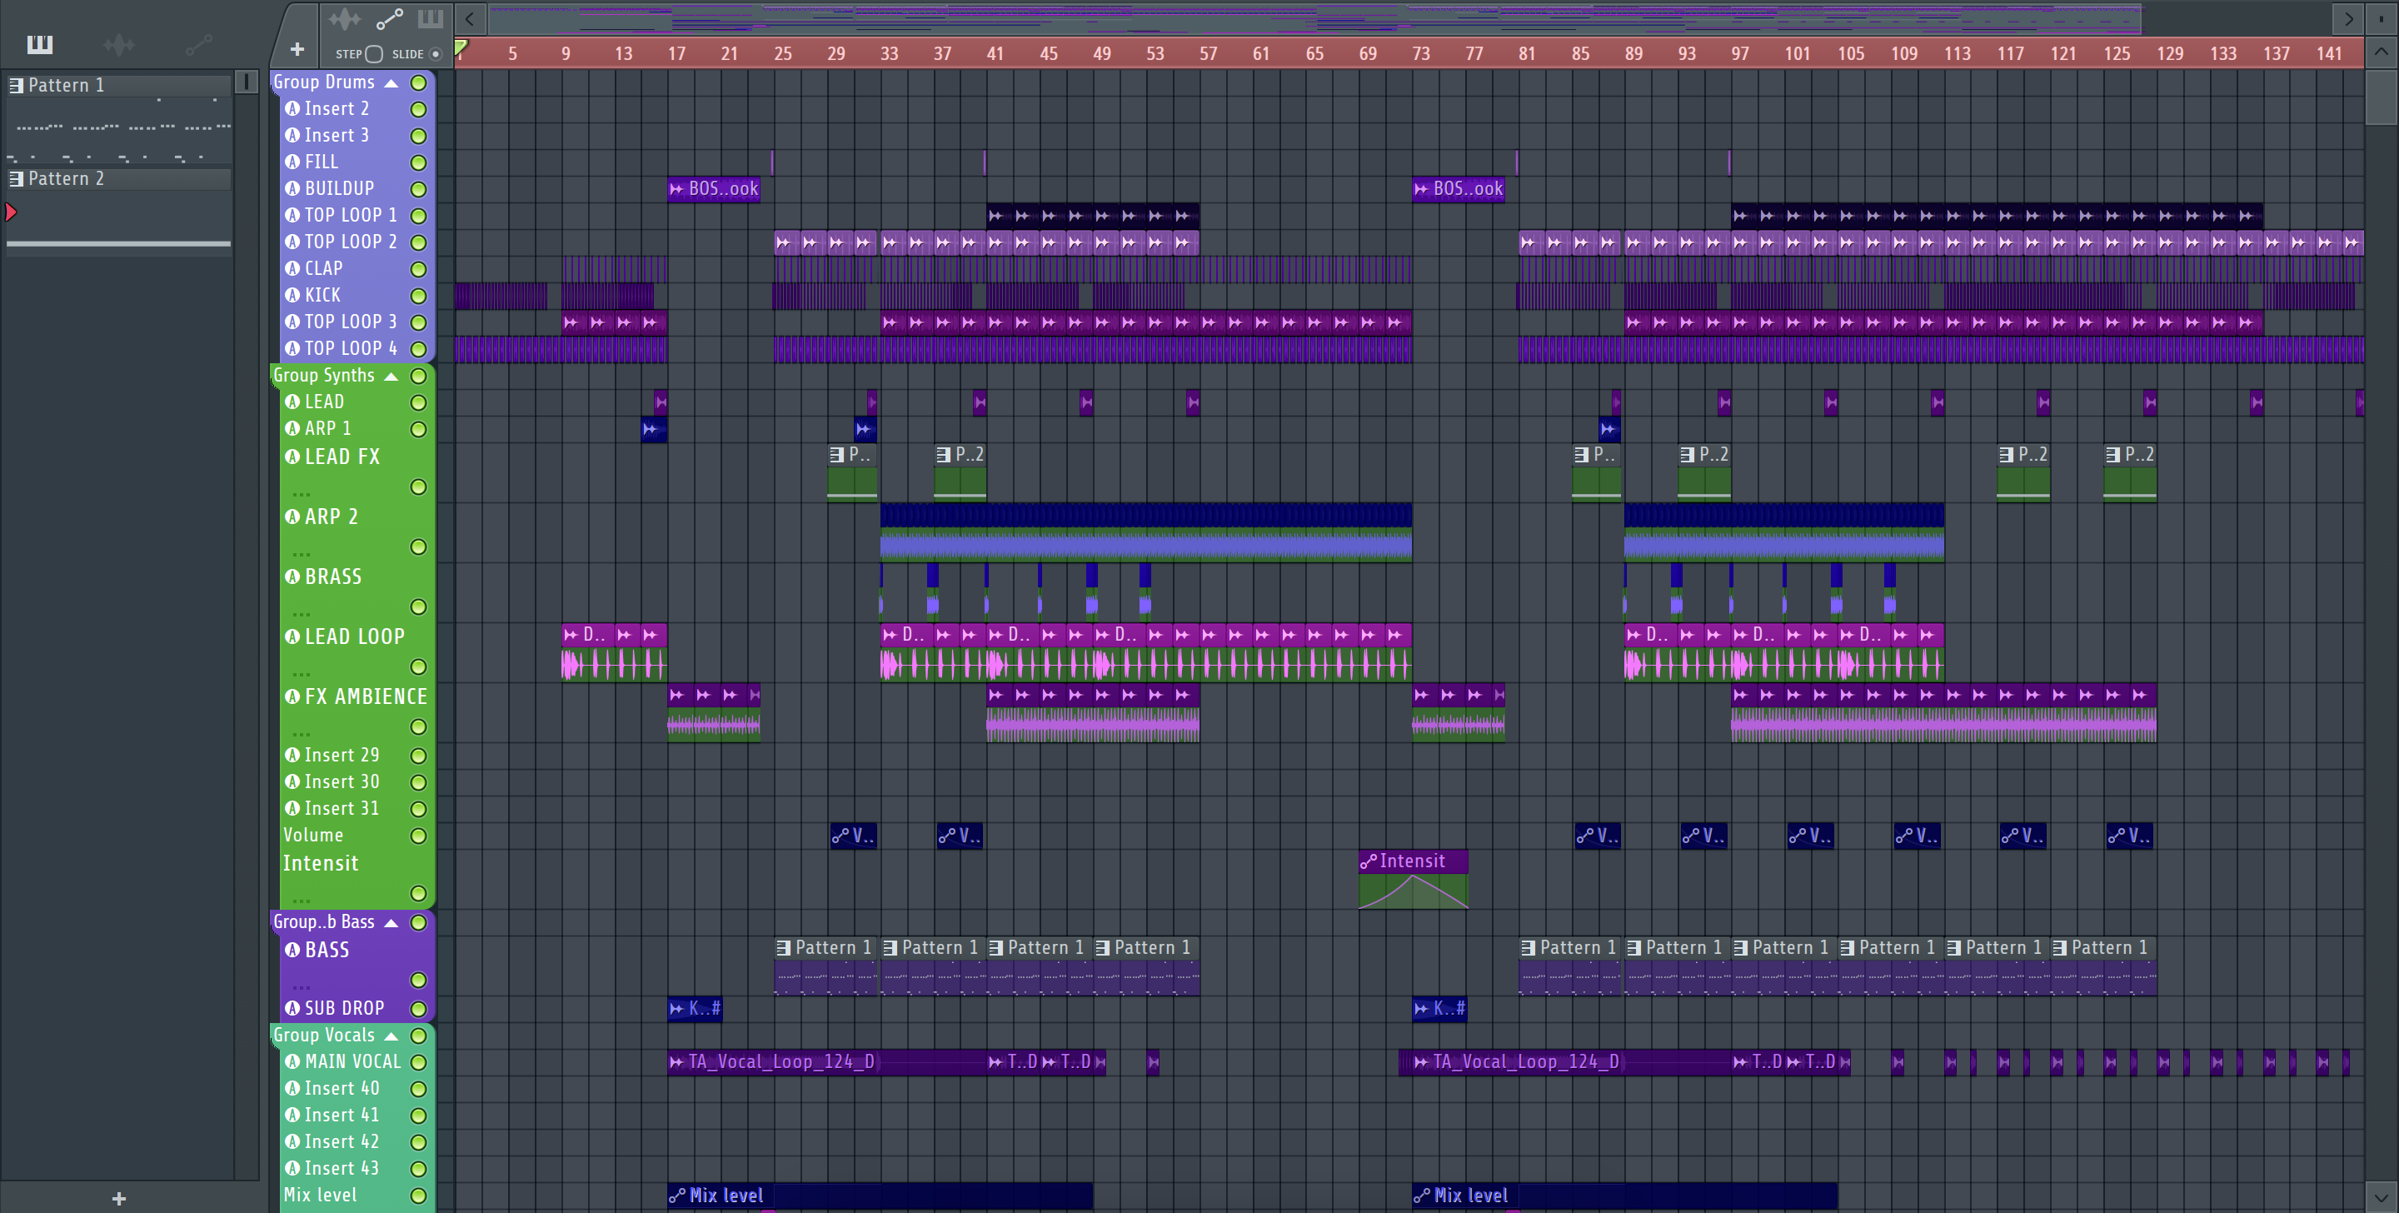Select the TOP LOOP 4 track label
This screenshot has height=1213, width=2399.
[x=351, y=348]
